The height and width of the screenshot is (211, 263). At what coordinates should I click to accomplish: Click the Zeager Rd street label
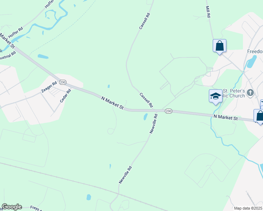(49, 87)
